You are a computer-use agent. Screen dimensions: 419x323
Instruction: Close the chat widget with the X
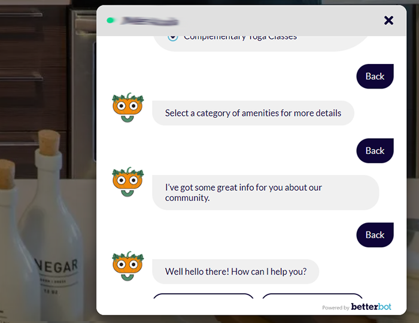(x=388, y=20)
